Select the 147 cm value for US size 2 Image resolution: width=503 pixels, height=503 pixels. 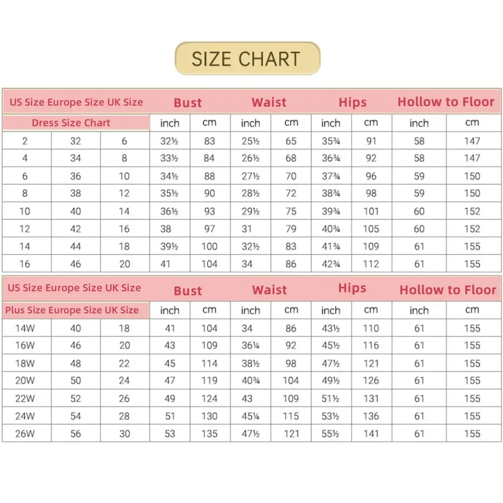tap(472, 141)
